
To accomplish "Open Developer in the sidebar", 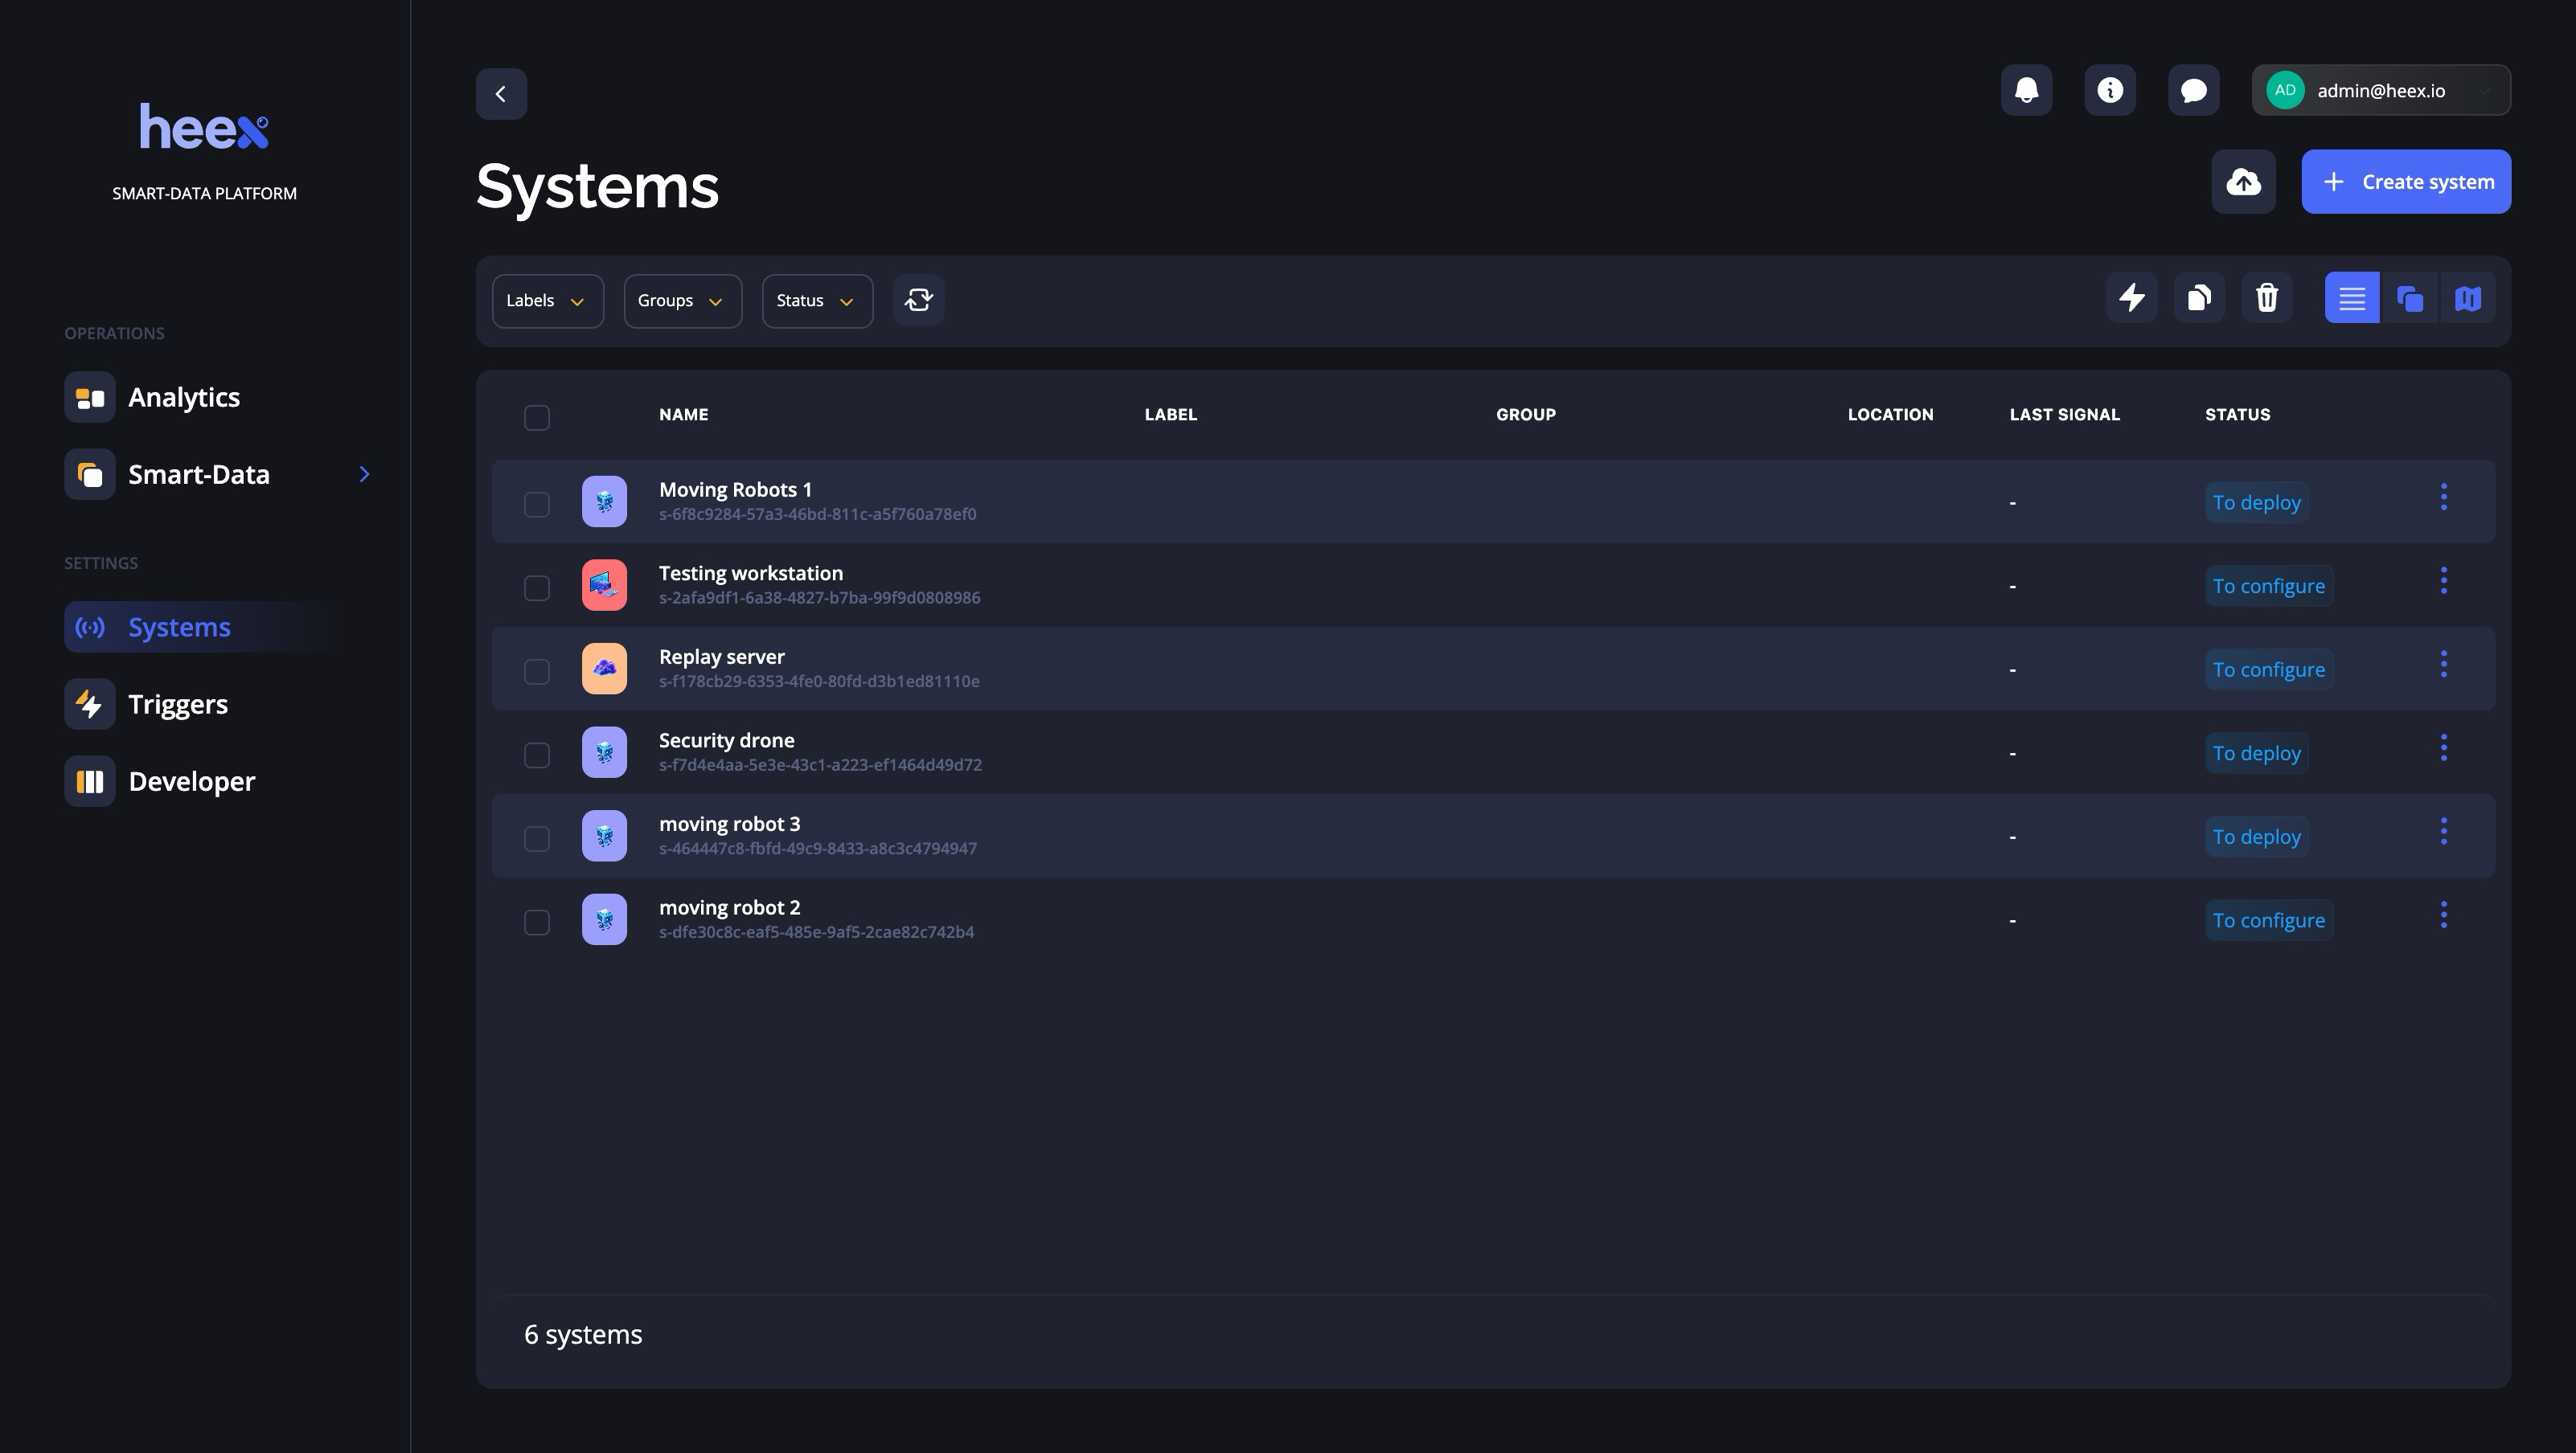I will pyautogui.click(x=192, y=781).
